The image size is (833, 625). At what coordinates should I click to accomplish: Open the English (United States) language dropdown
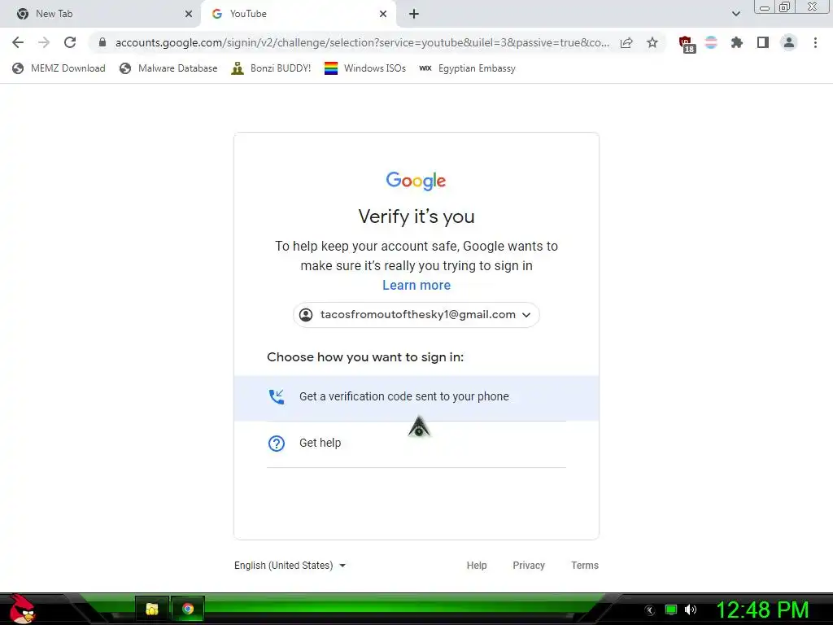[290, 566]
